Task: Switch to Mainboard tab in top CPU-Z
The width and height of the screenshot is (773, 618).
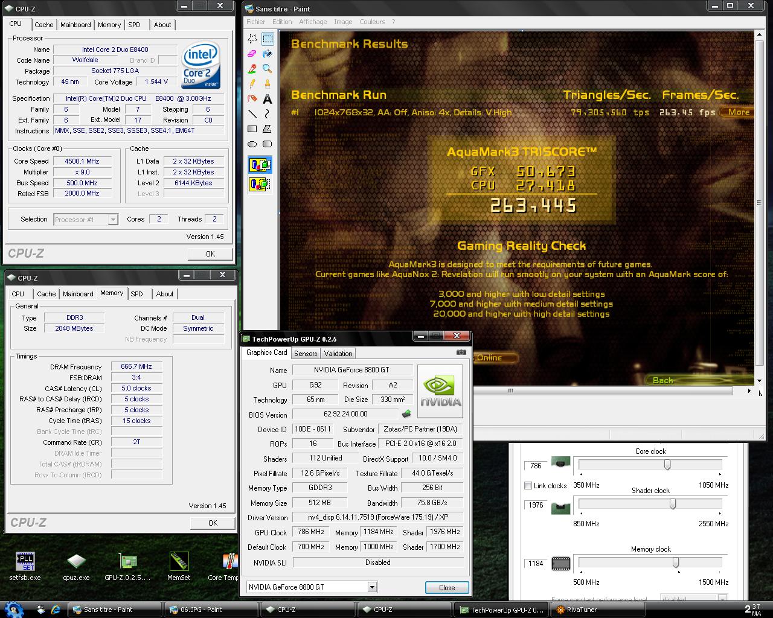Action: click(75, 25)
